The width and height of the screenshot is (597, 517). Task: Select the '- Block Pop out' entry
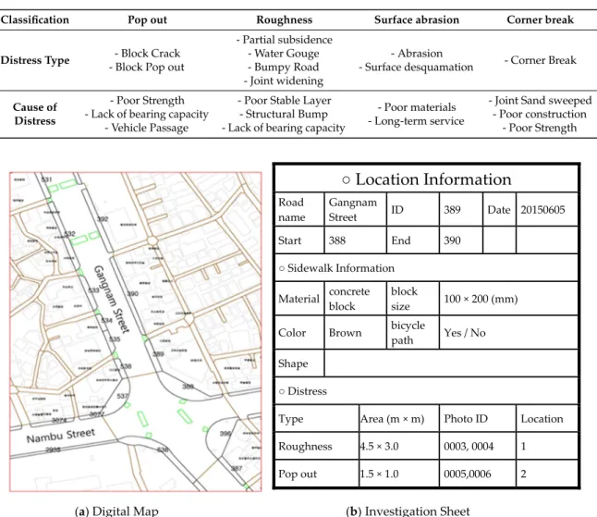(147, 68)
